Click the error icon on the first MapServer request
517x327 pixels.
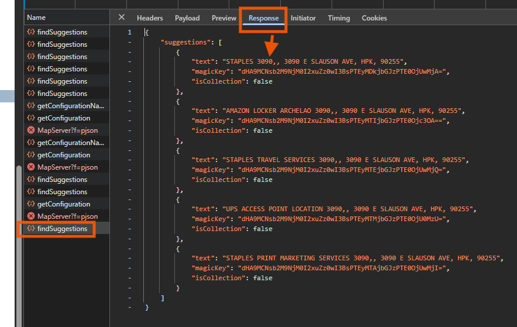coord(31,130)
